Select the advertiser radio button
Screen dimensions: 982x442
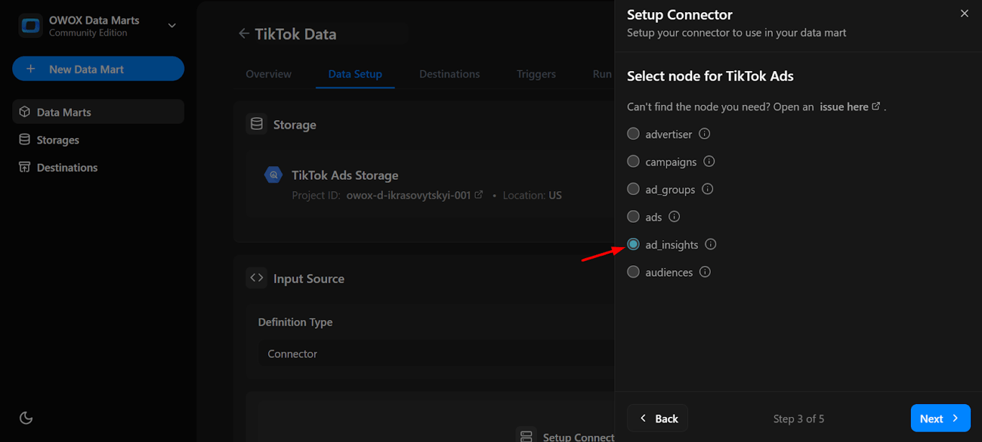point(633,134)
